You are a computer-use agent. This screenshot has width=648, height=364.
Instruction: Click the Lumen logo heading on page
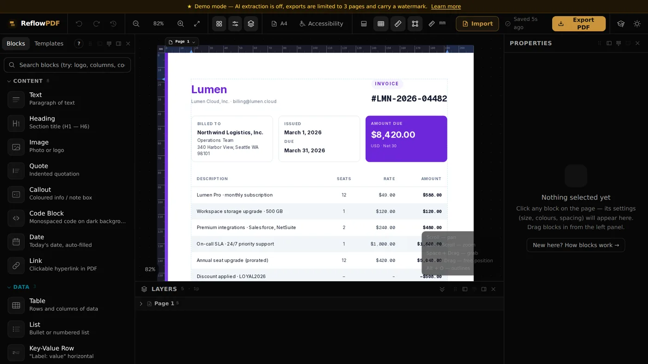(x=209, y=90)
